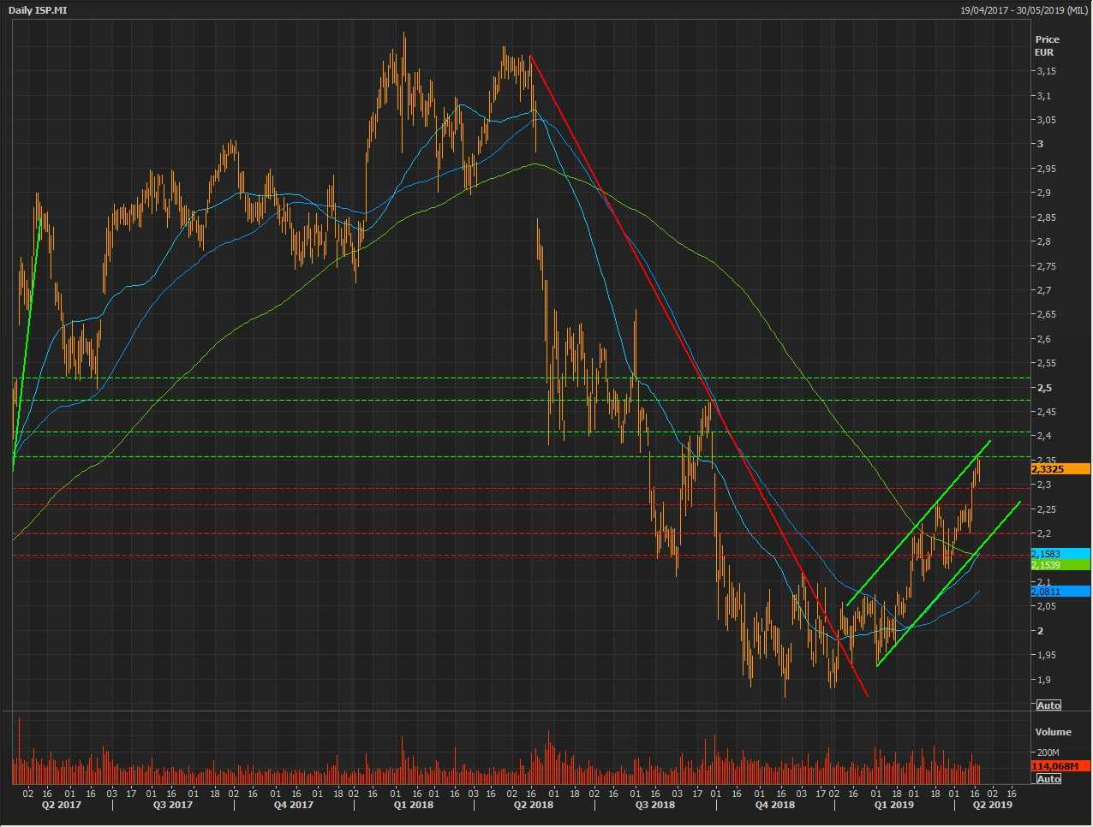The height and width of the screenshot is (827, 1093).
Task: Click the Daily ISP.MI chart title
Action: click(38, 10)
